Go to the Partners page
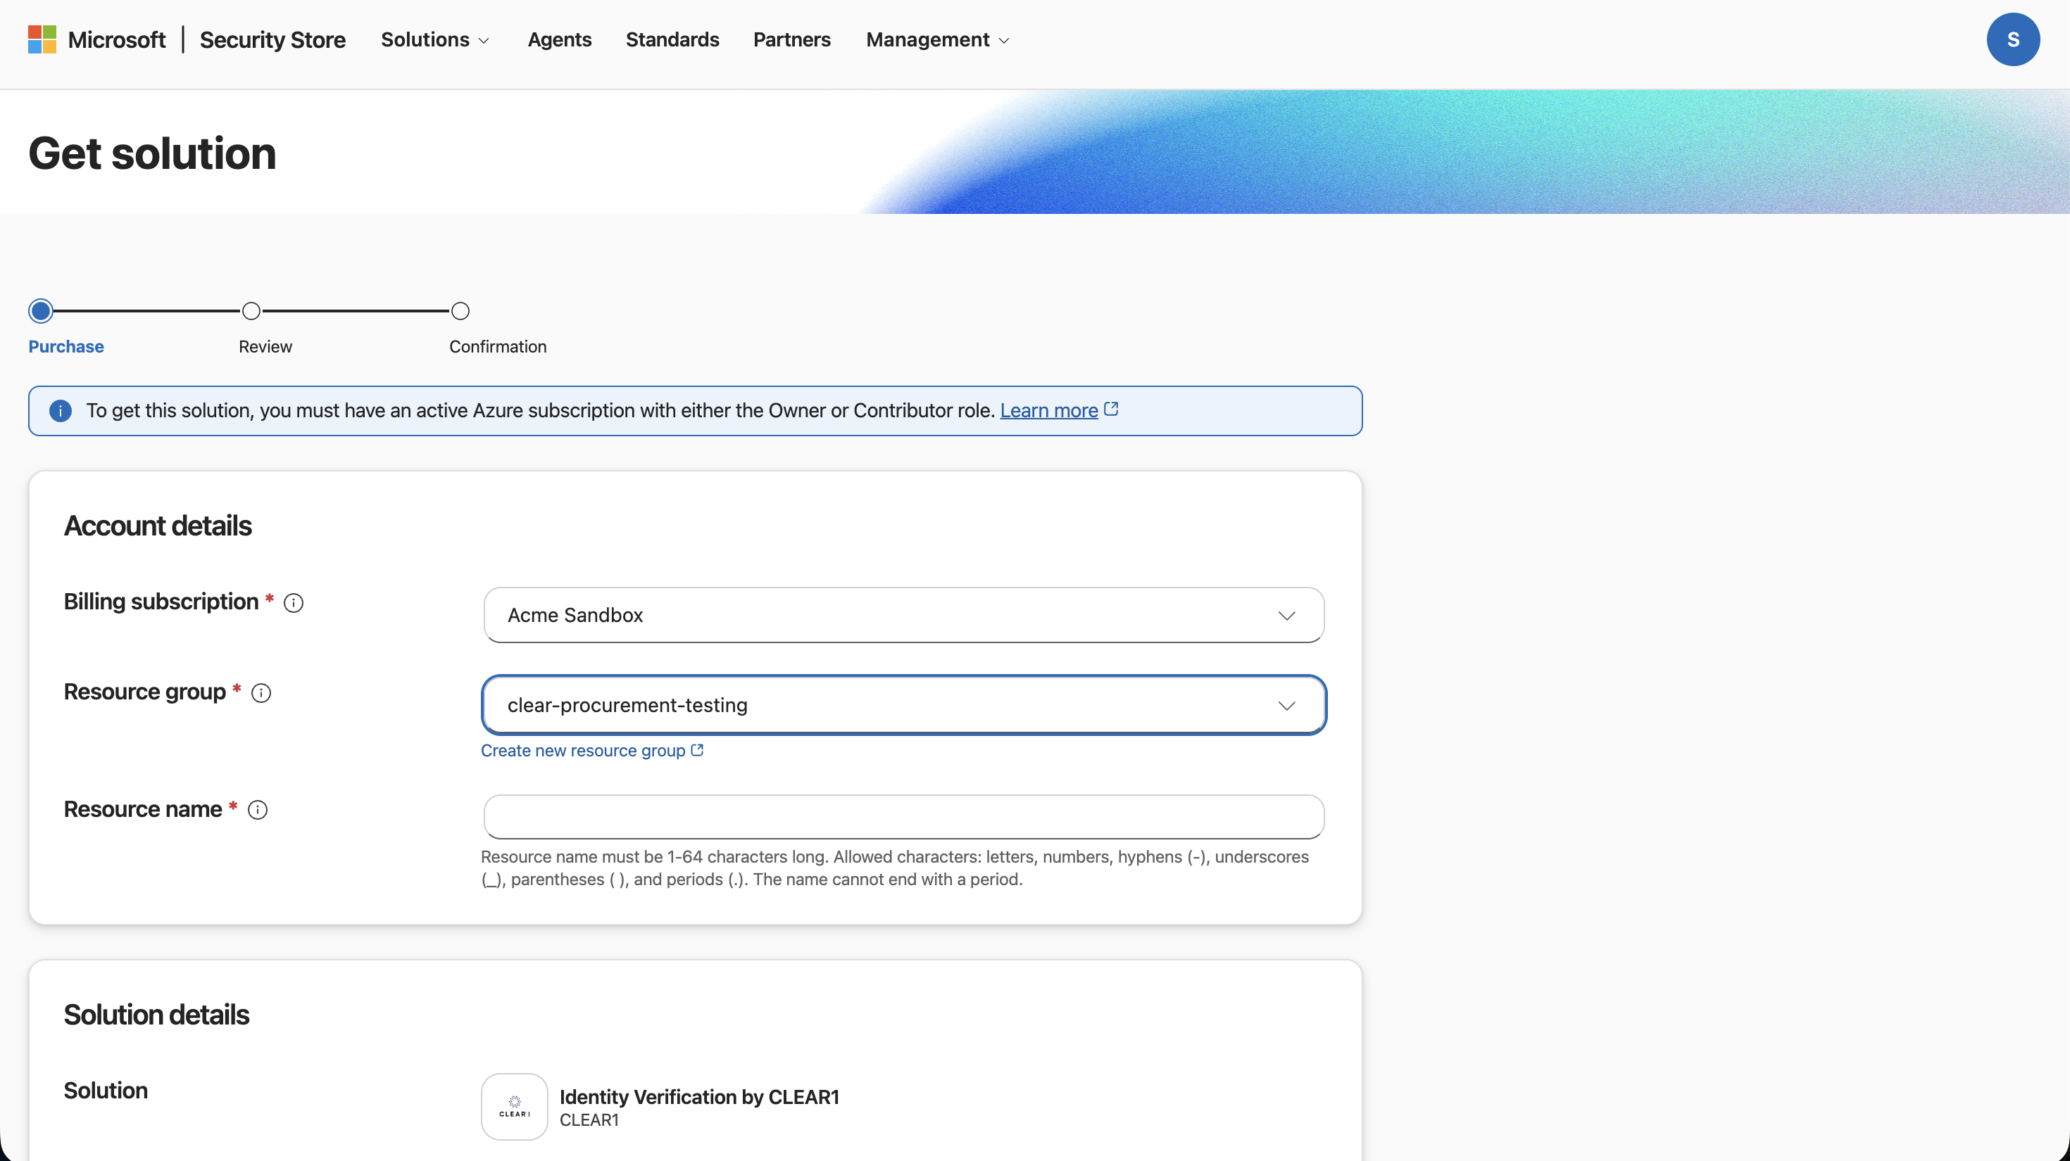This screenshot has width=2070, height=1161. click(791, 39)
